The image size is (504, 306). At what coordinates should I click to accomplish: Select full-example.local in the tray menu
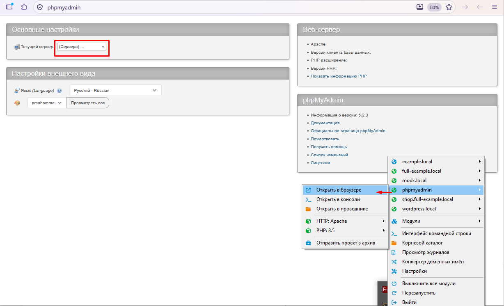coord(436,171)
